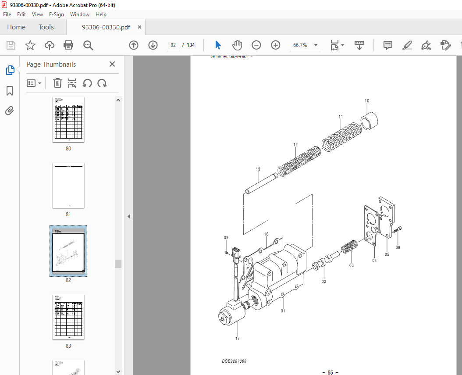Zoom out with the minus button
This screenshot has height=375, width=462.
pos(256,45)
